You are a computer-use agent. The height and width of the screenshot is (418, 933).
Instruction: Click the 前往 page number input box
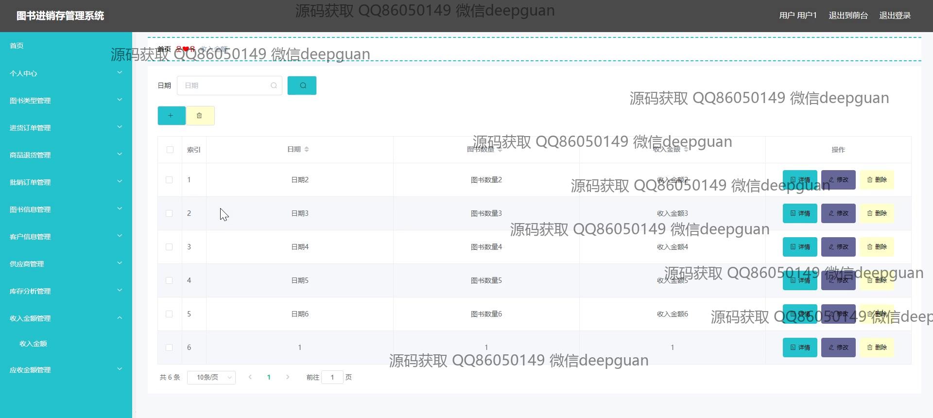coord(332,377)
